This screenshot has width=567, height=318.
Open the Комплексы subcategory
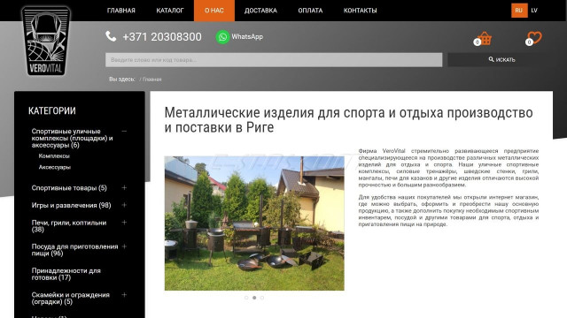click(x=54, y=156)
